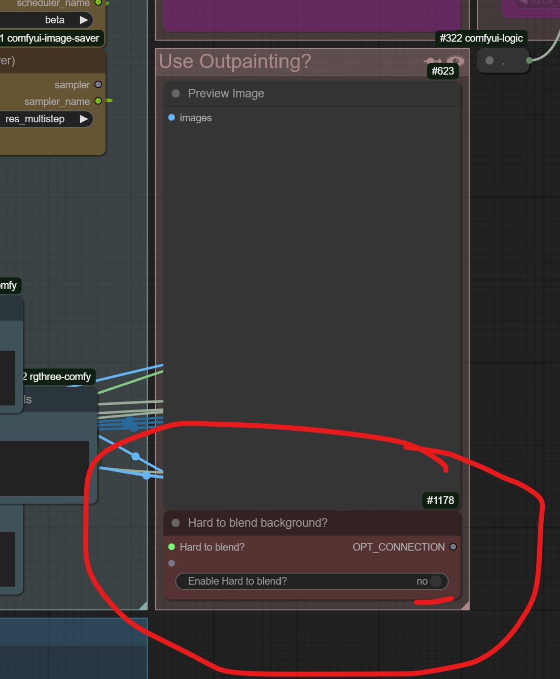Viewport: 560px width, 679px height.
Task: Collapse the Preview Image node via its dot
Action: coord(176,93)
